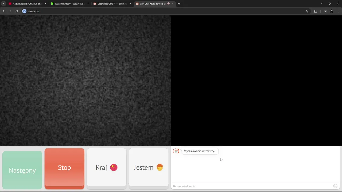This screenshot has width=342, height=192.
Task: Click the OmeTV logo icon in chat
Action: pyautogui.click(x=176, y=151)
